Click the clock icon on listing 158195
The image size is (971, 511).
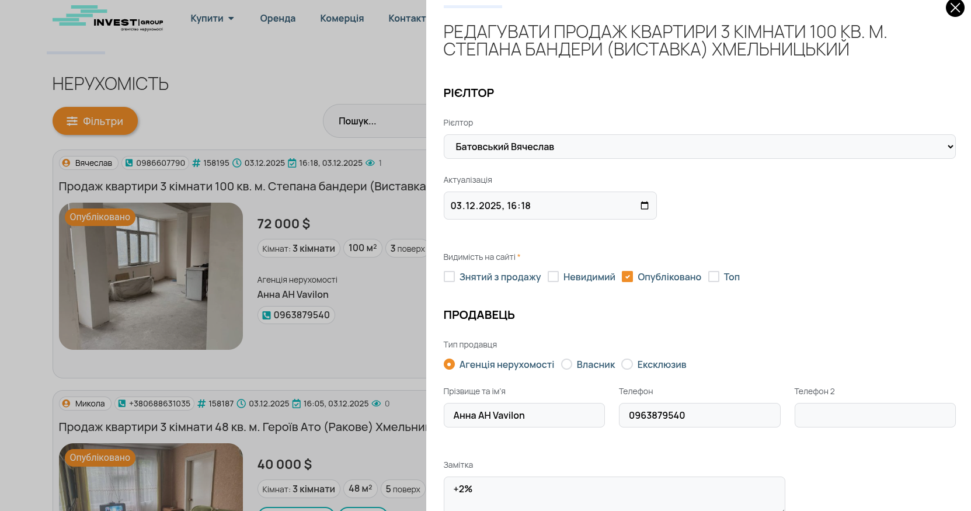(x=237, y=163)
